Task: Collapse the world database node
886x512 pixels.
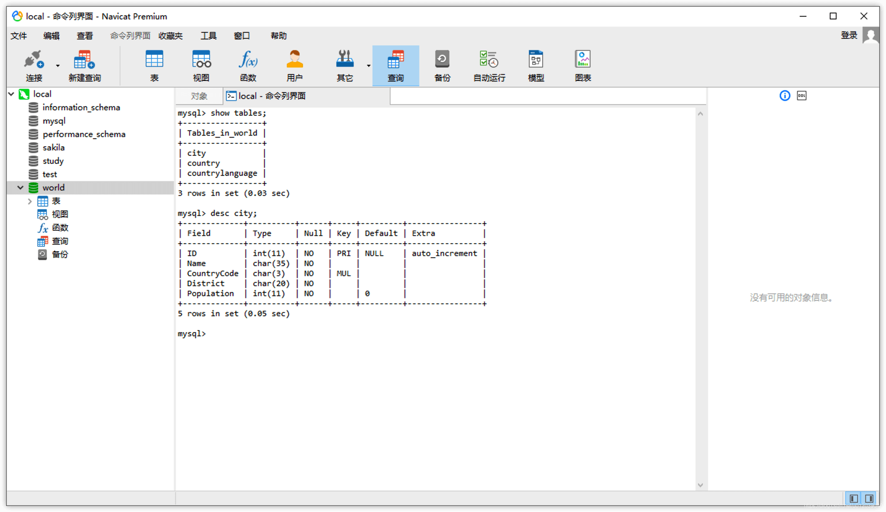Action: click(20, 188)
